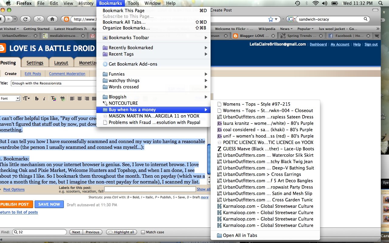The width and height of the screenshot is (389, 243).
Task: Select Open All in Tabs
Action: 265,235
